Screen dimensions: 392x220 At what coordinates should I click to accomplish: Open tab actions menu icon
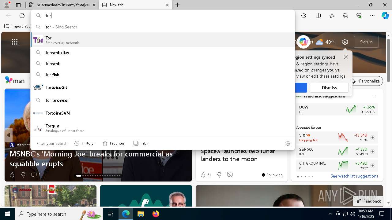pos(18,5)
